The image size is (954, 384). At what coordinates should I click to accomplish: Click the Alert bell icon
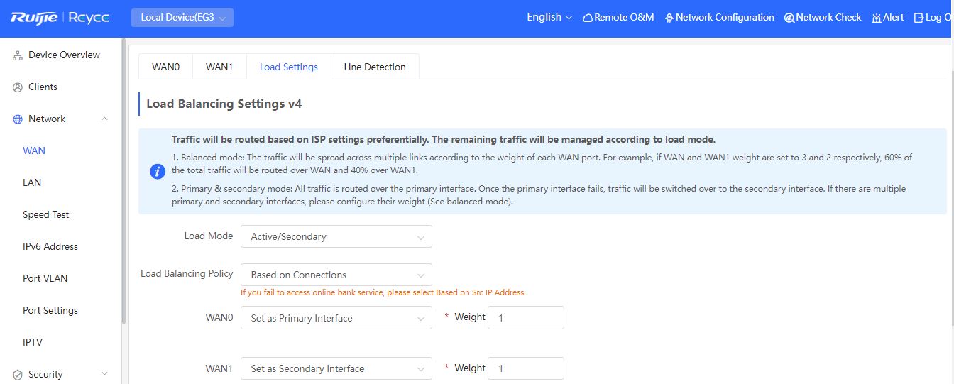point(877,18)
